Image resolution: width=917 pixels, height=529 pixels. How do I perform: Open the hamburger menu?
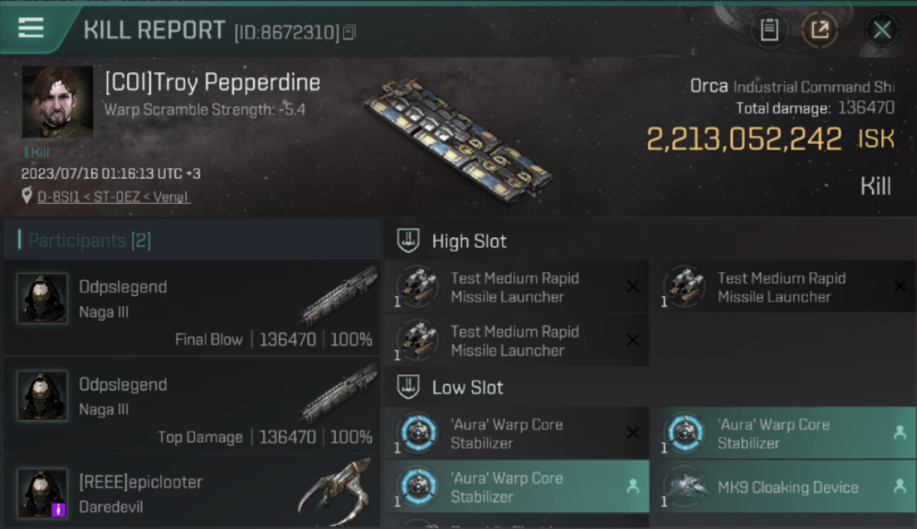(31, 28)
